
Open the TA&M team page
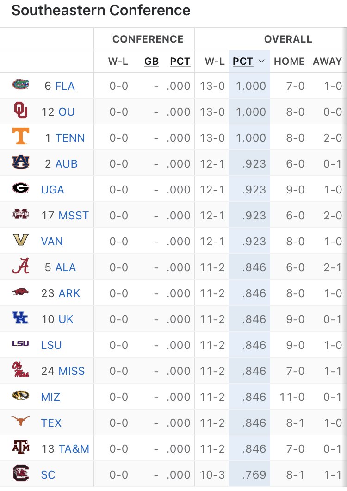pos(74,449)
